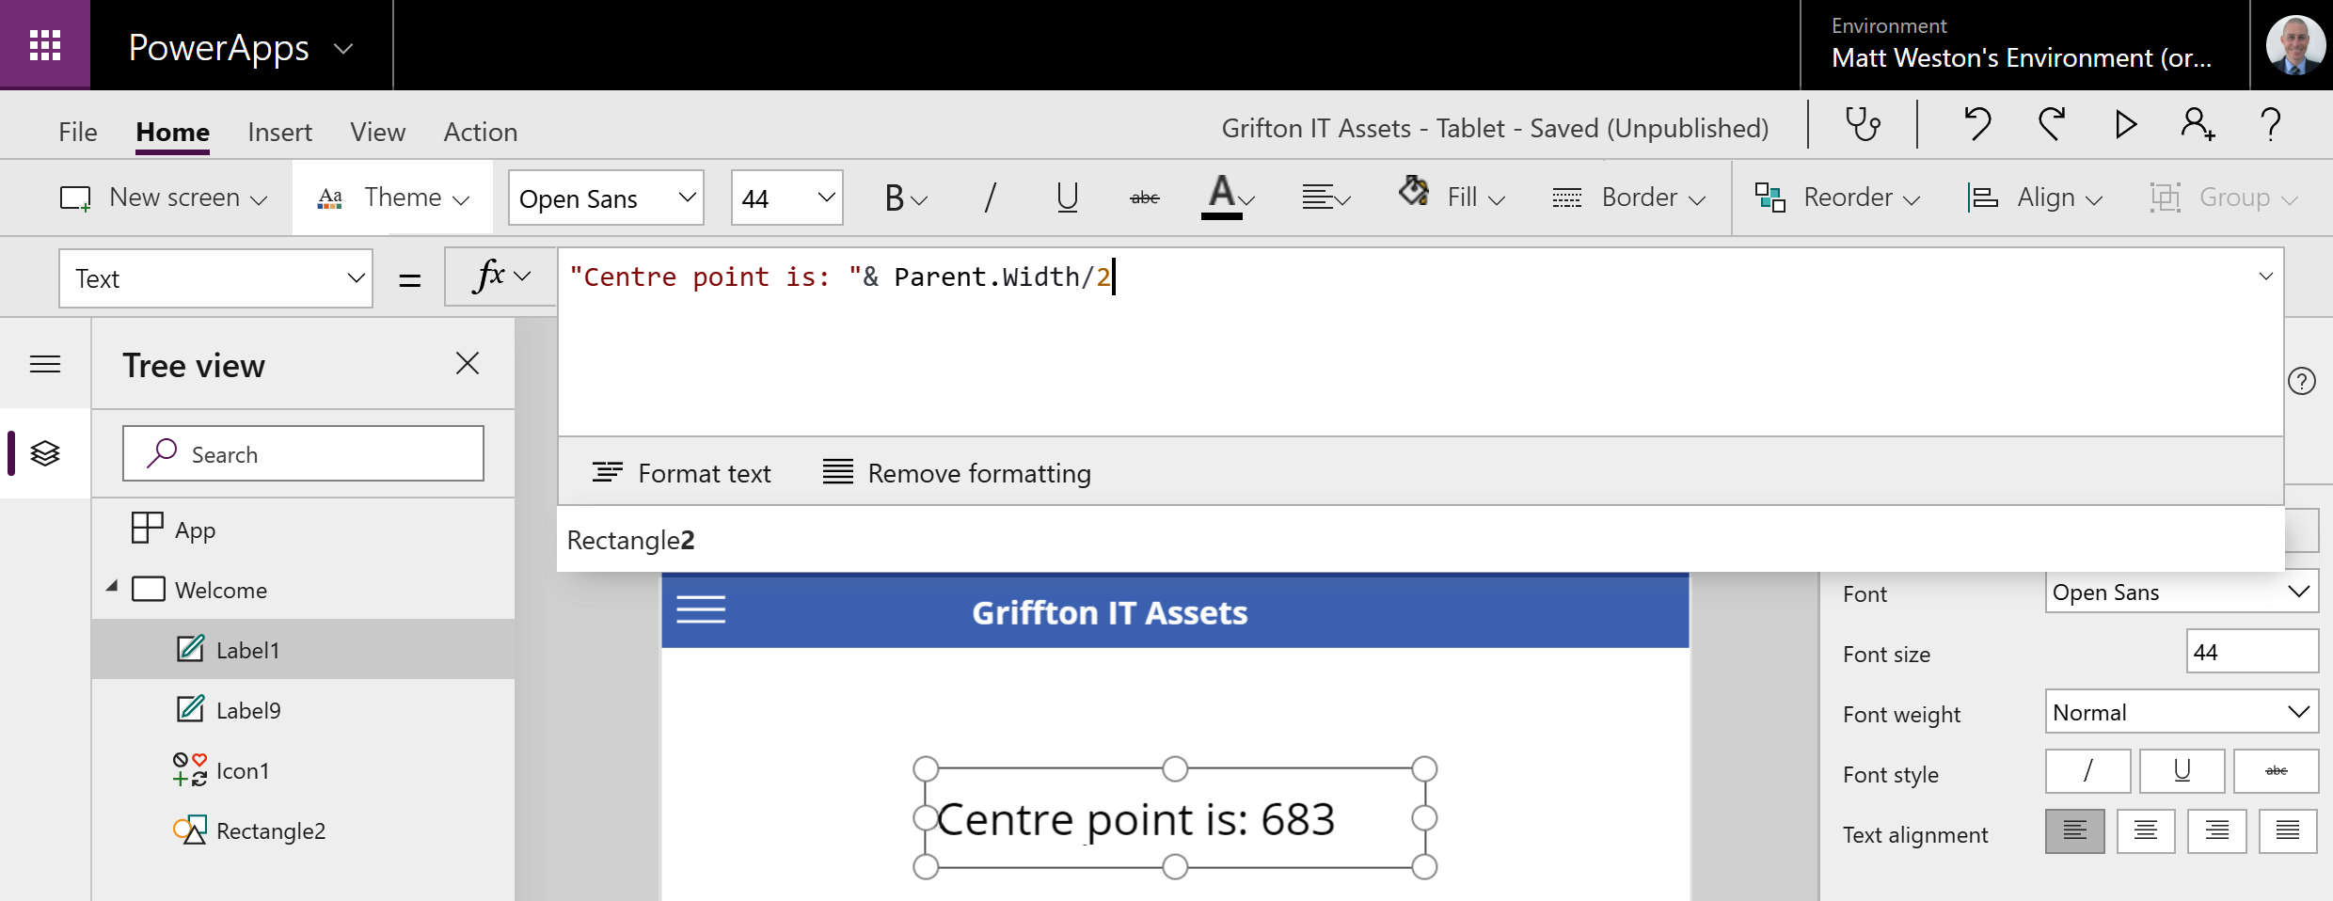Click the Redo arrow icon
The width and height of the screenshot is (2333, 901).
pyautogui.click(x=2052, y=124)
